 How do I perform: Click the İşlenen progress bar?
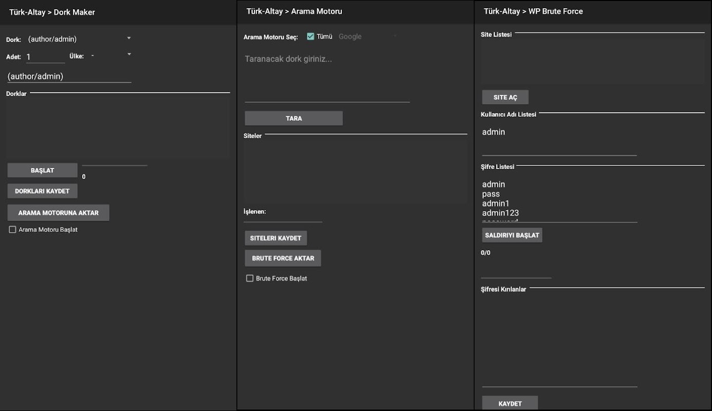pos(283,222)
